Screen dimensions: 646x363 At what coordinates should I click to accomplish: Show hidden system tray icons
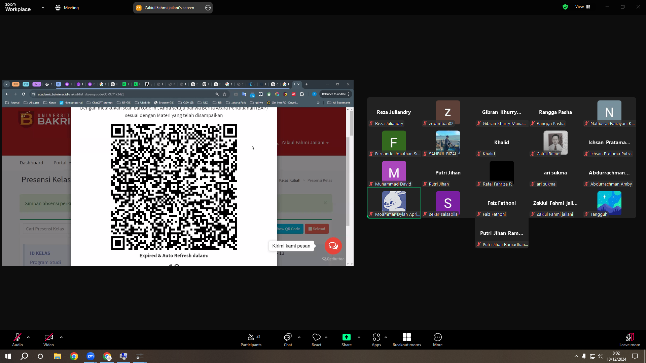coord(576,356)
